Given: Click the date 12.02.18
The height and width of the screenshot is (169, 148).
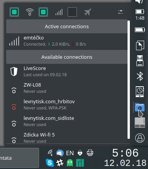Looking at the screenshot, I should point(125,163).
